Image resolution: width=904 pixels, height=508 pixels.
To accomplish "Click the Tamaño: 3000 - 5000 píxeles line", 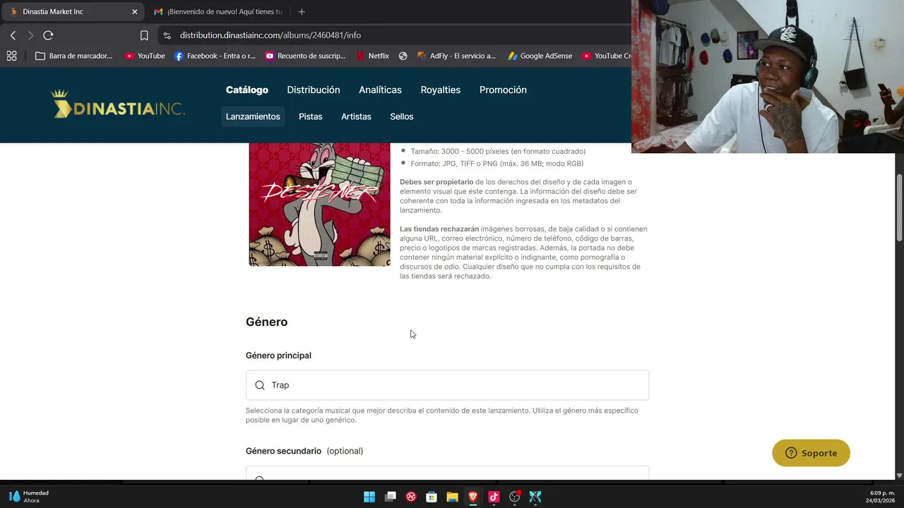I will click(x=498, y=151).
